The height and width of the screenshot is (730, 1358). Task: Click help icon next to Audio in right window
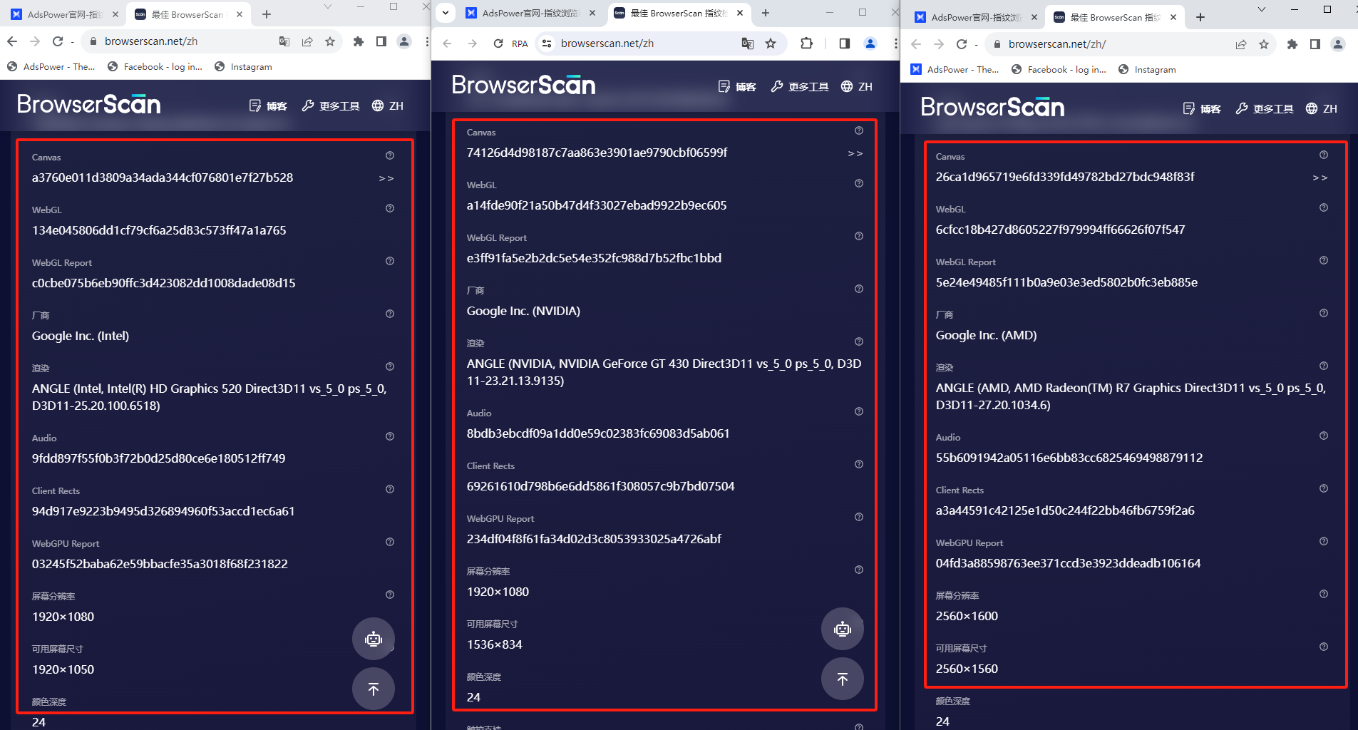1324,436
